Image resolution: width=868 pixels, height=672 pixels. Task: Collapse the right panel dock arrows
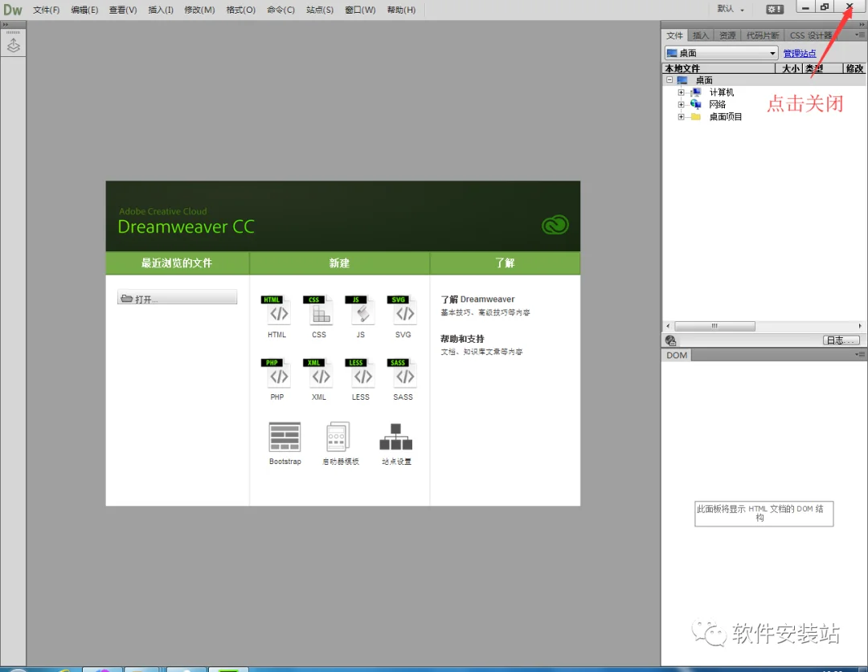tap(862, 25)
